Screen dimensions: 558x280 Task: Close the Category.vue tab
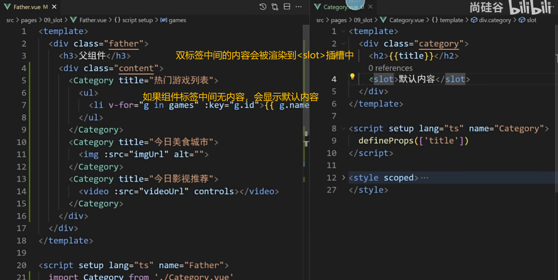pos(370,7)
